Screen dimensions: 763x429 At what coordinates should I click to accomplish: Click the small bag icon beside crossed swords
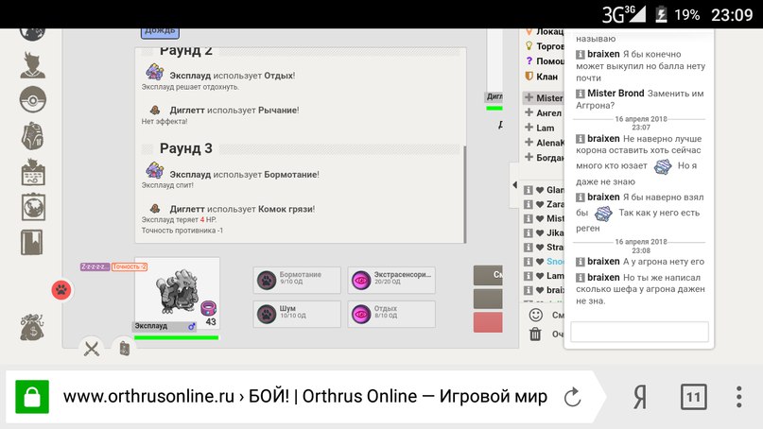pos(125,349)
